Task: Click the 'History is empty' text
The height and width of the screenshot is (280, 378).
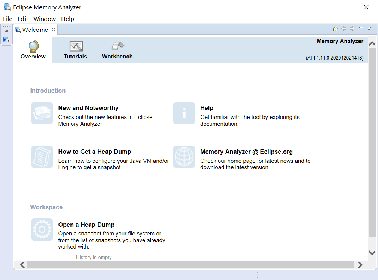Action: point(94,258)
